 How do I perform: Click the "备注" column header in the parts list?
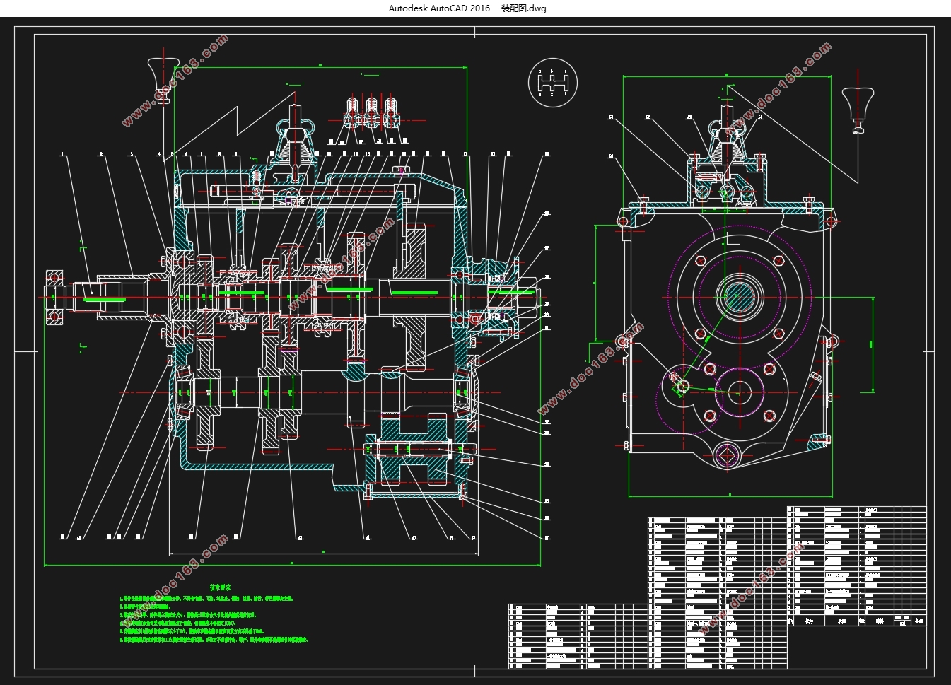[918, 621]
